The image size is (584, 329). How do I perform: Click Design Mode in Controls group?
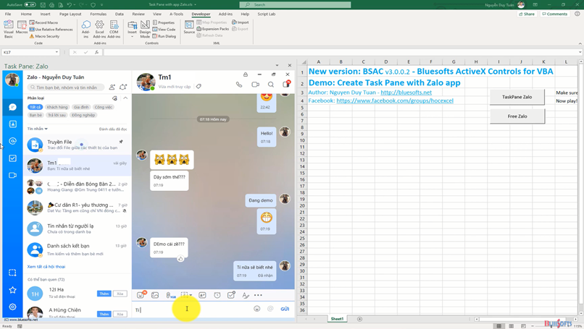tap(145, 30)
